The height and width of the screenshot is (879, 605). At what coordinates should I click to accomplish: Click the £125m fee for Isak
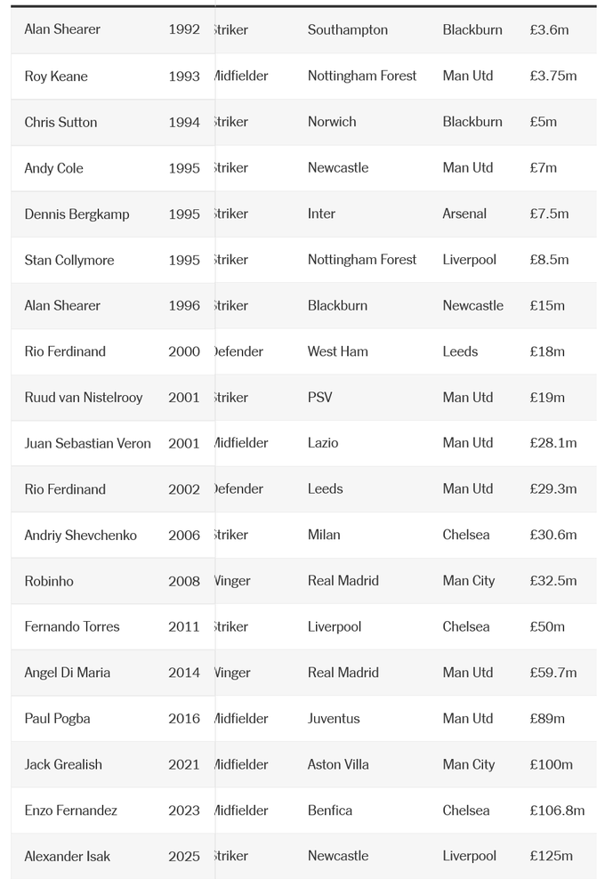(x=551, y=857)
